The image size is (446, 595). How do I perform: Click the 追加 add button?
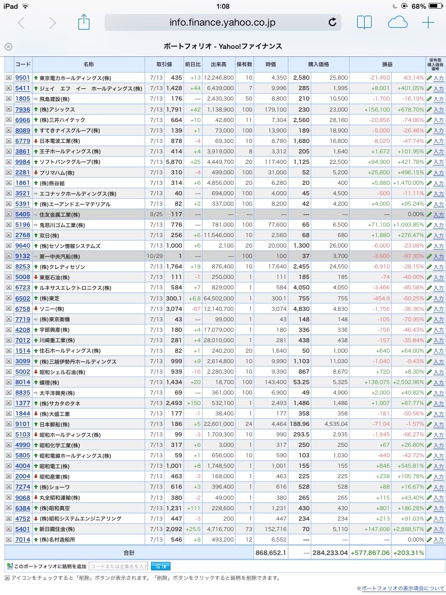(160, 566)
